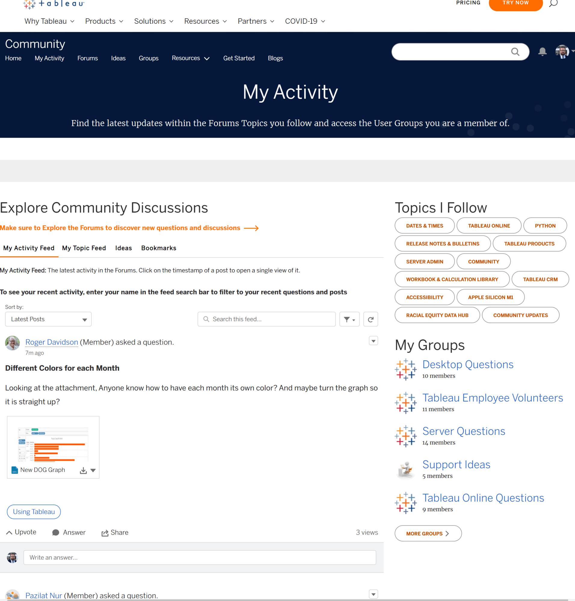Click the Answer comment icon
Image resolution: width=575 pixels, height=601 pixels.
56,532
